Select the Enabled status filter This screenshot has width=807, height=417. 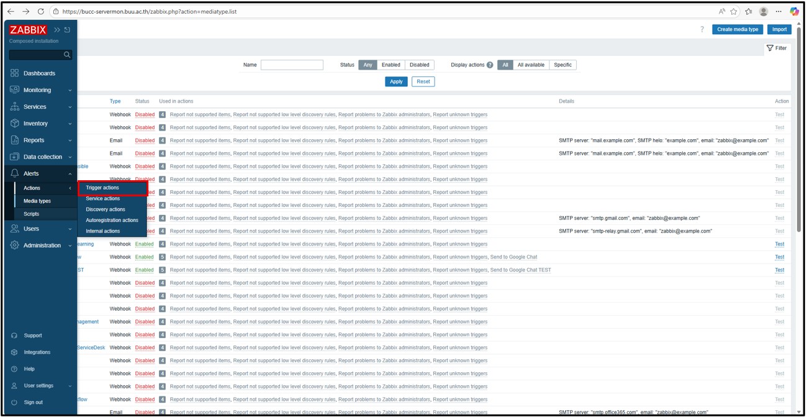390,65
